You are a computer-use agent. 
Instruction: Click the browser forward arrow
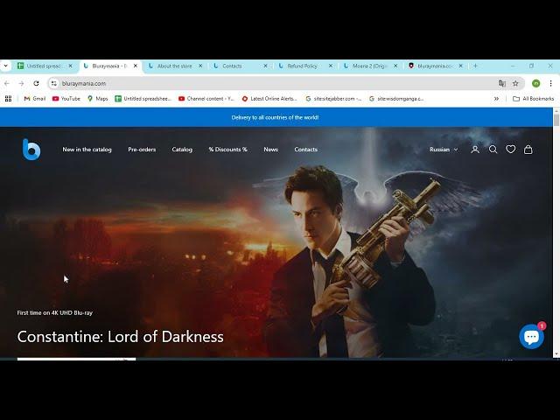(x=21, y=83)
